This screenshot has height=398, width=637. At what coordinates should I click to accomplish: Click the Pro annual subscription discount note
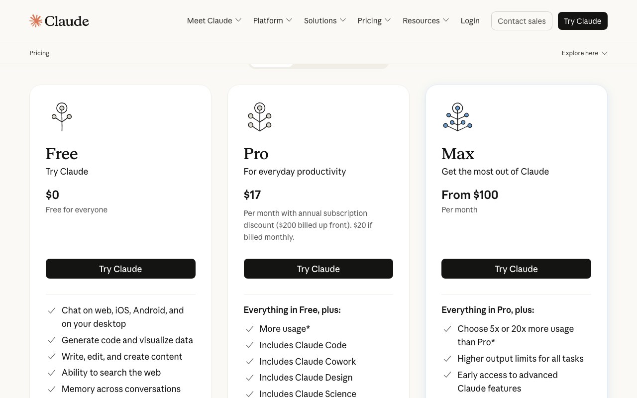(308, 225)
